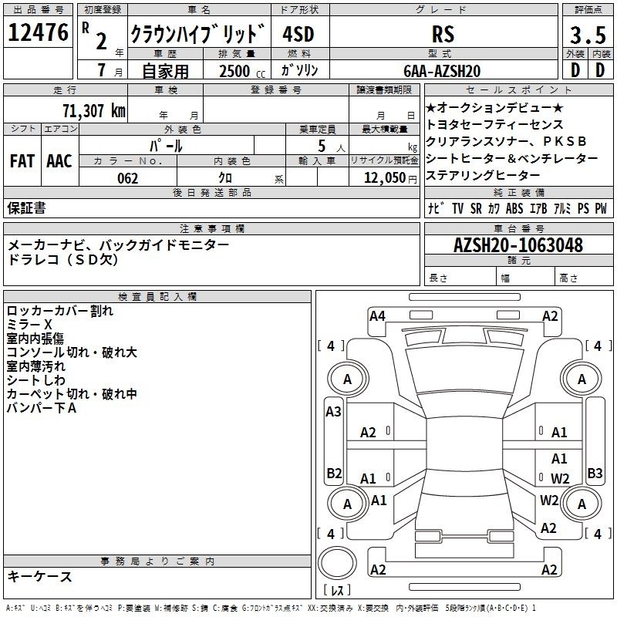Click the model code 6AA-AZSH20
Screen dimensions: 617x617
[x=442, y=71]
